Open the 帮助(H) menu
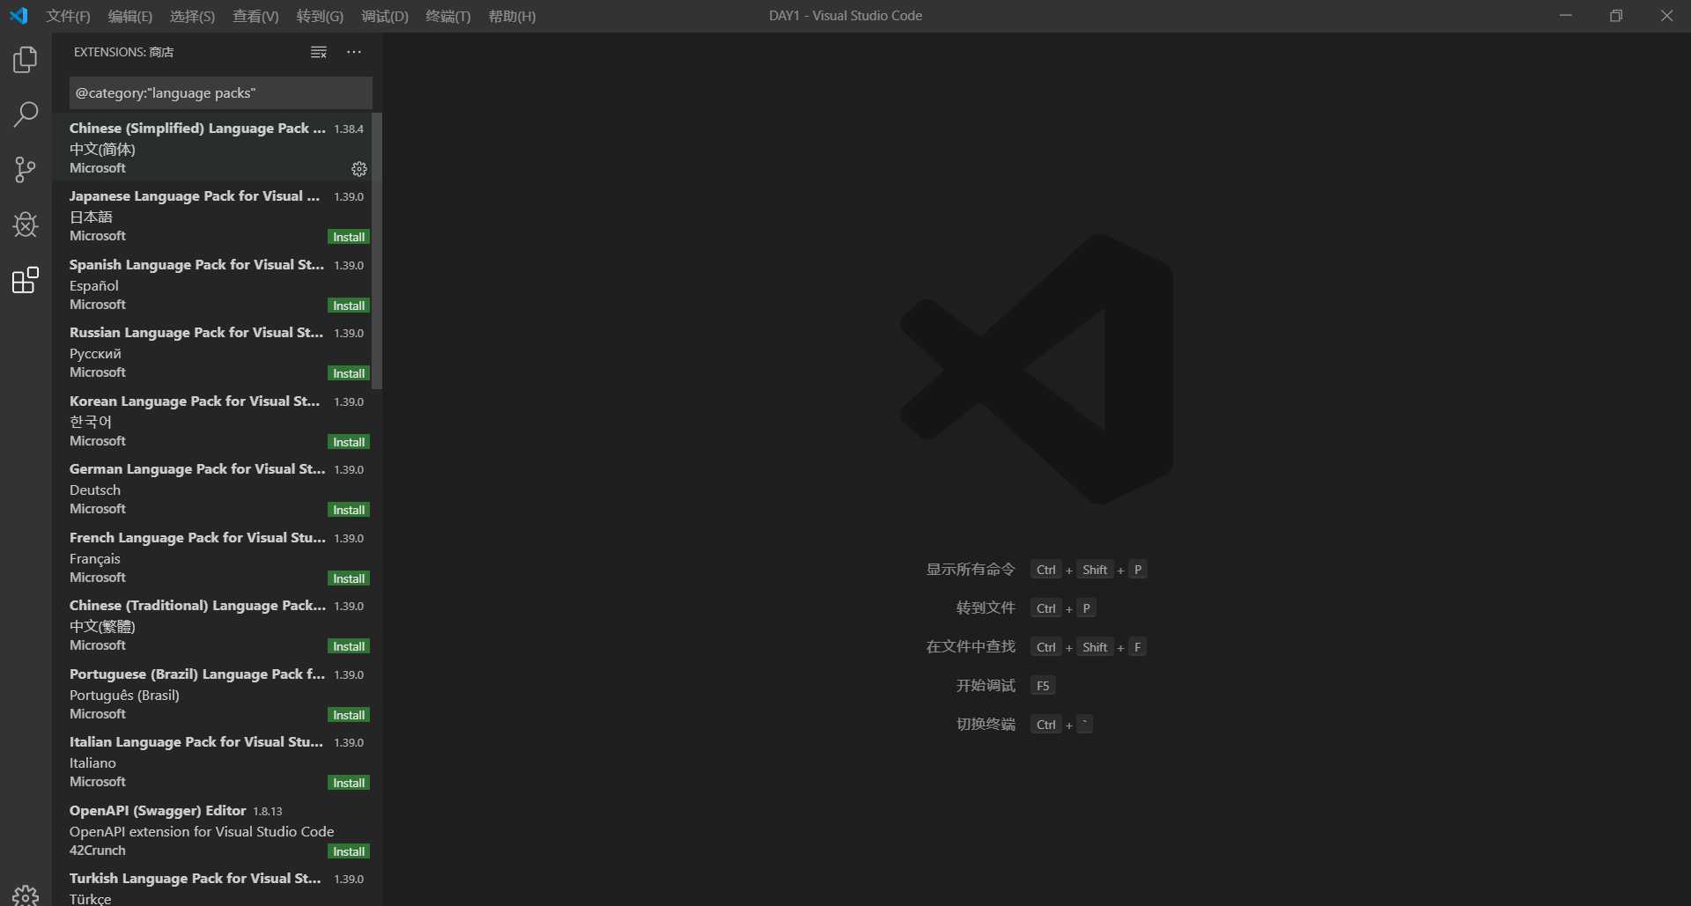This screenshot has height=906, width=1691. point(512,16)
